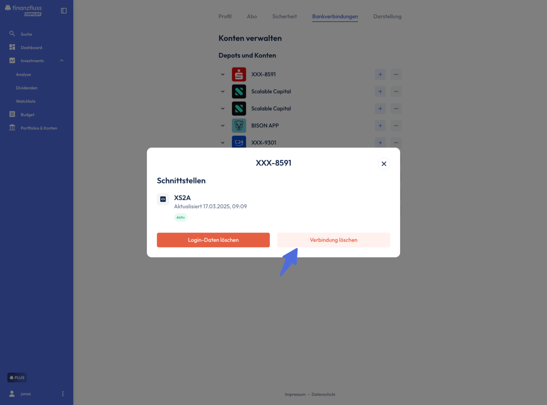The width and height of the screenshot is (547, 405).
Task: Click the BISON APP logo
Action: 239,126
